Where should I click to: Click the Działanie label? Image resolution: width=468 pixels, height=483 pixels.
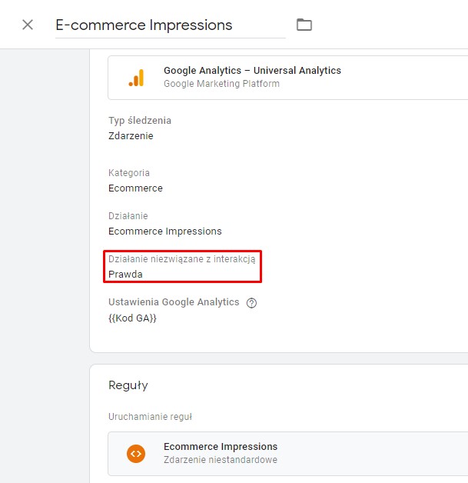[128, 216]
